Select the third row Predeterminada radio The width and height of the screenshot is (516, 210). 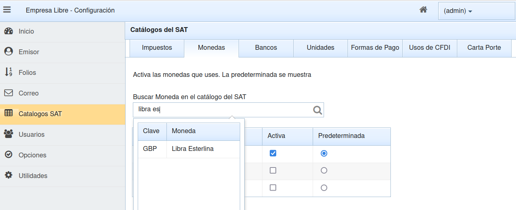pyautogui.click(x=324, y=188)
